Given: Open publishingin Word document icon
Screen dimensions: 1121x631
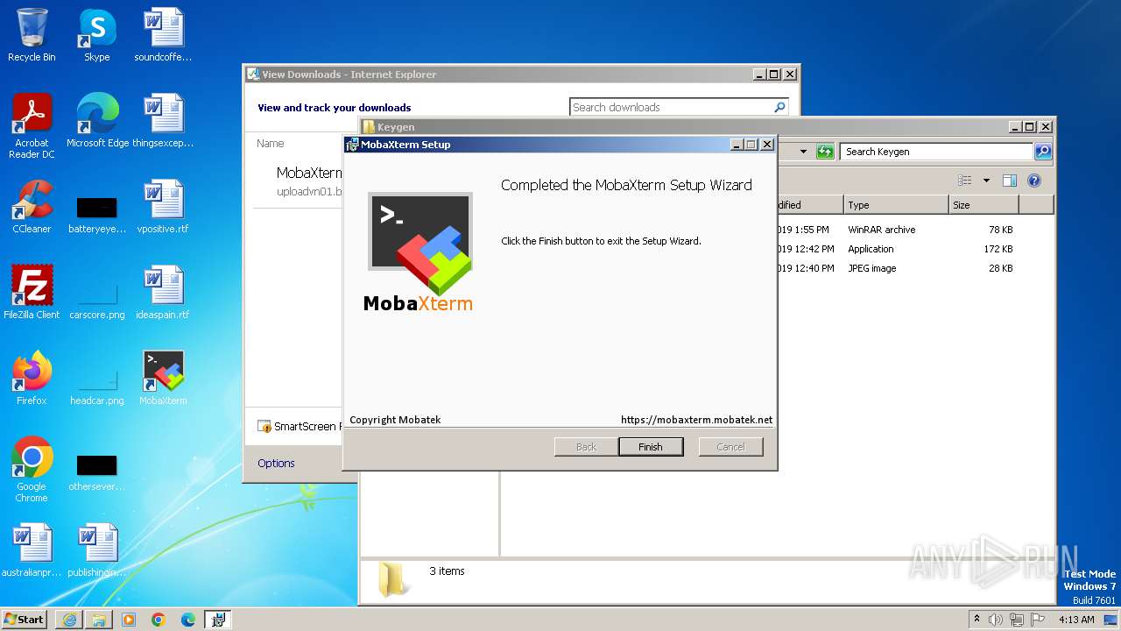Looking at the screenshot, I should (x=97, y=549).
